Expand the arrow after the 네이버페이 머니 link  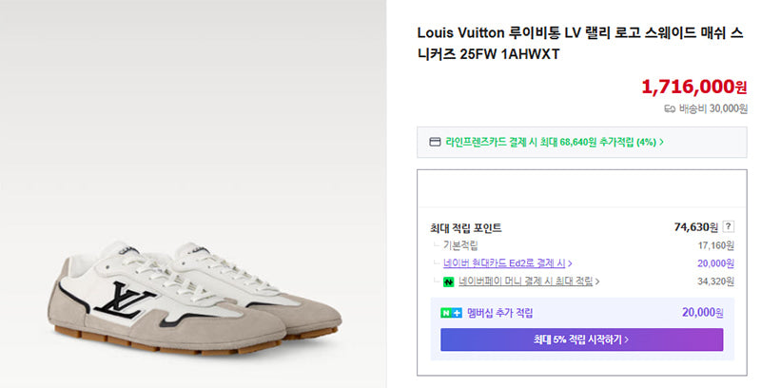point(597,281)
